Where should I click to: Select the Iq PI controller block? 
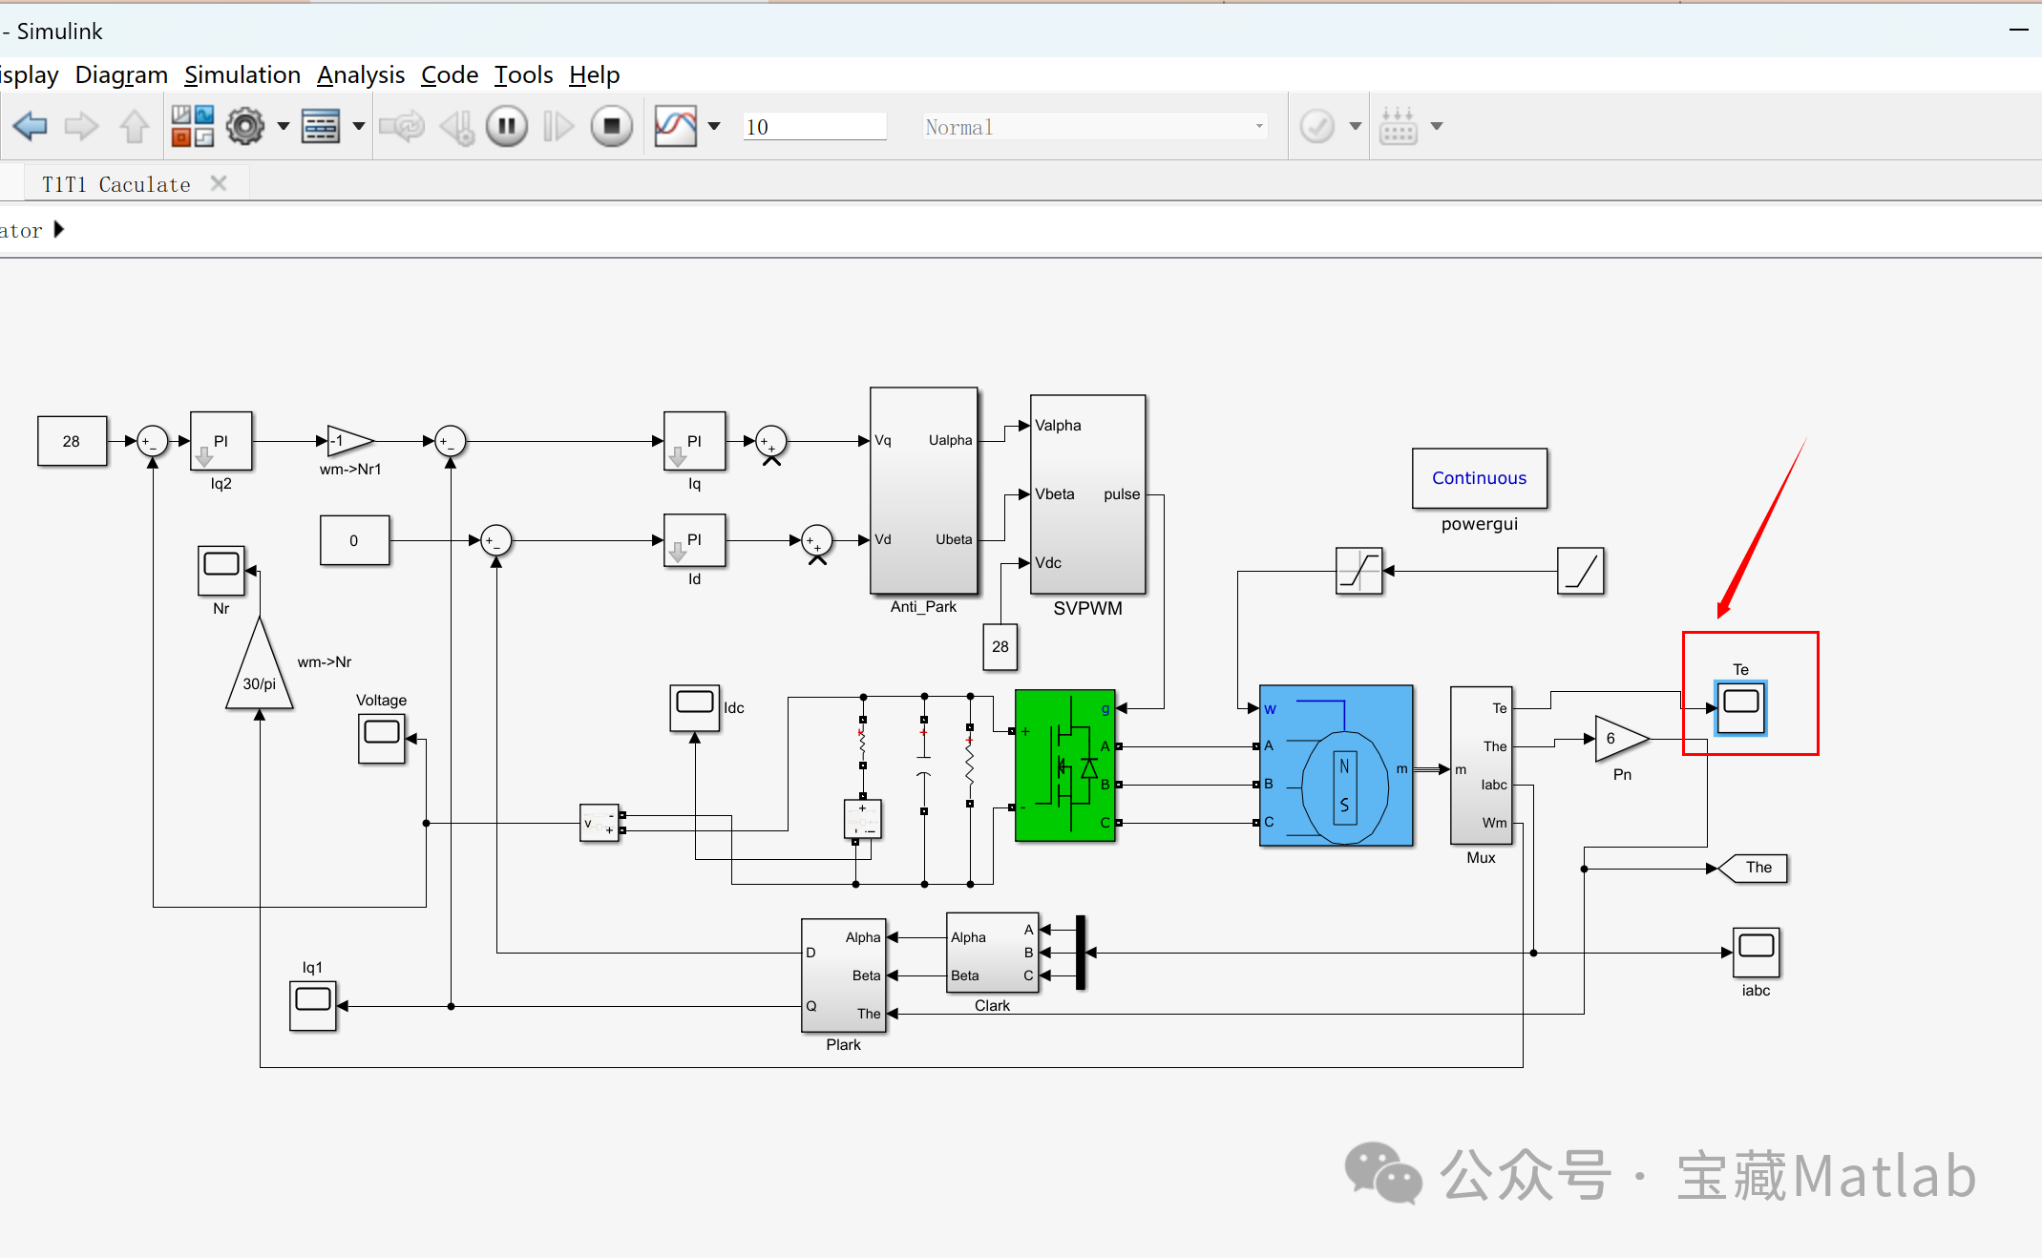click(x=695, y=441)
